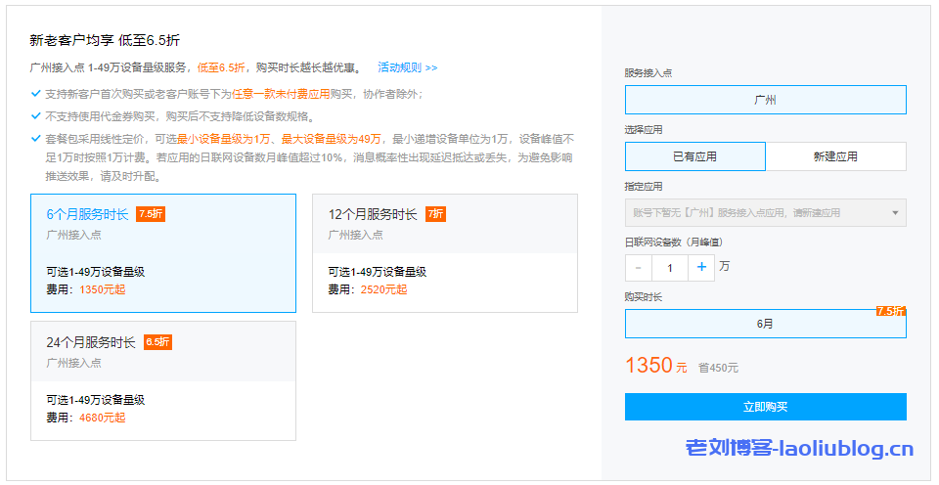
Task: Click the 7.5折 badge on 6-month card
Action: pos(151,214)
